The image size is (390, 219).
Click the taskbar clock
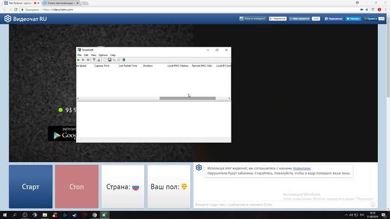tap(372, 215)
